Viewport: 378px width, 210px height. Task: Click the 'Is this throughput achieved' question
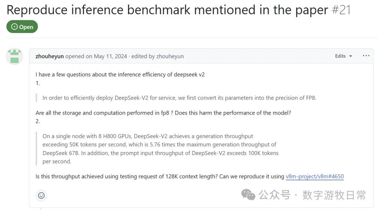click(x=160, y=176)
